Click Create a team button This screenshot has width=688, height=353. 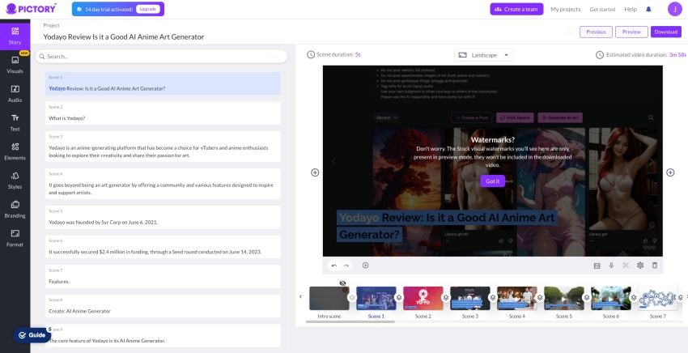(516, 9)
